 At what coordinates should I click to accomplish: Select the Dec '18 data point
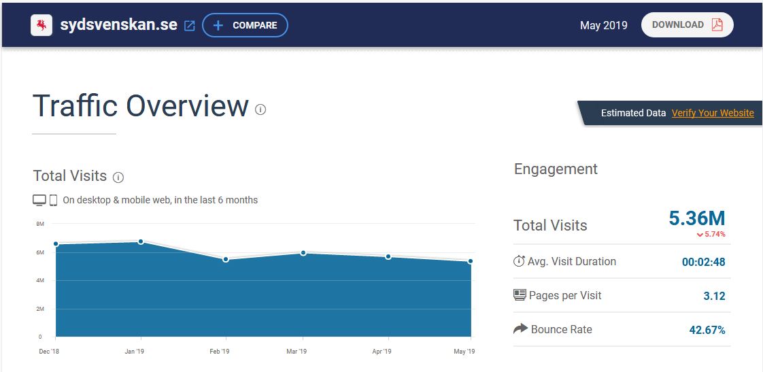pos(56,243)
